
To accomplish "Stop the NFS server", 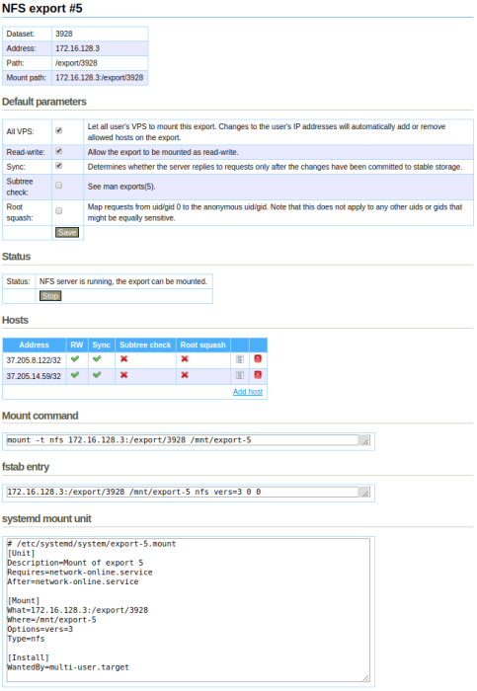I will [50, 296].
